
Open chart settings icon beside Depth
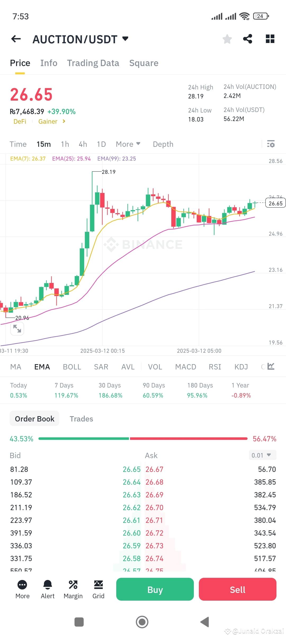click(271, 144)
